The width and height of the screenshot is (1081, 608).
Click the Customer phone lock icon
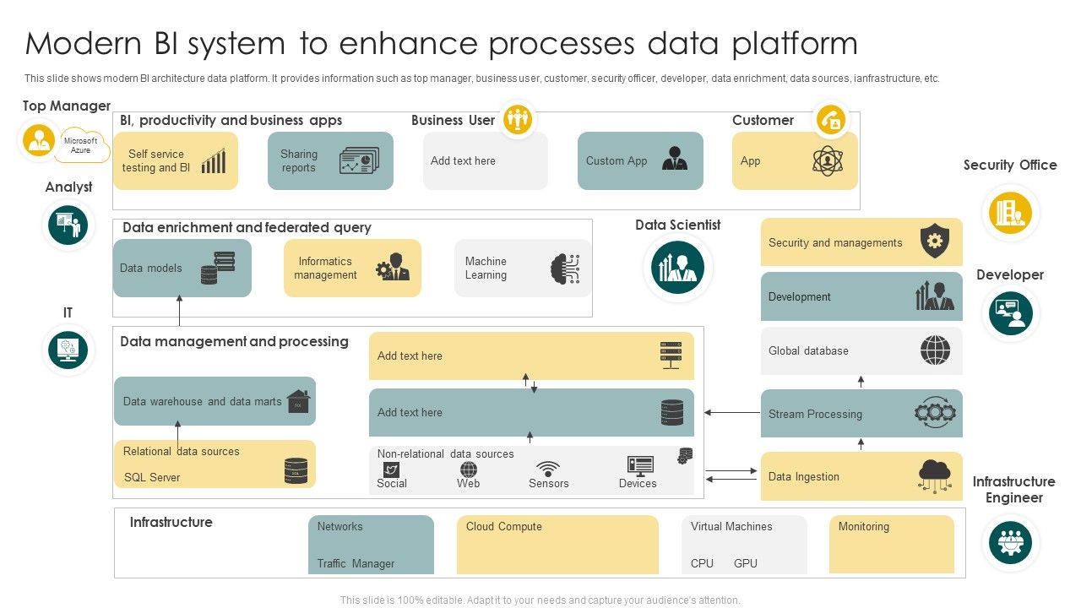click(831, 120)
